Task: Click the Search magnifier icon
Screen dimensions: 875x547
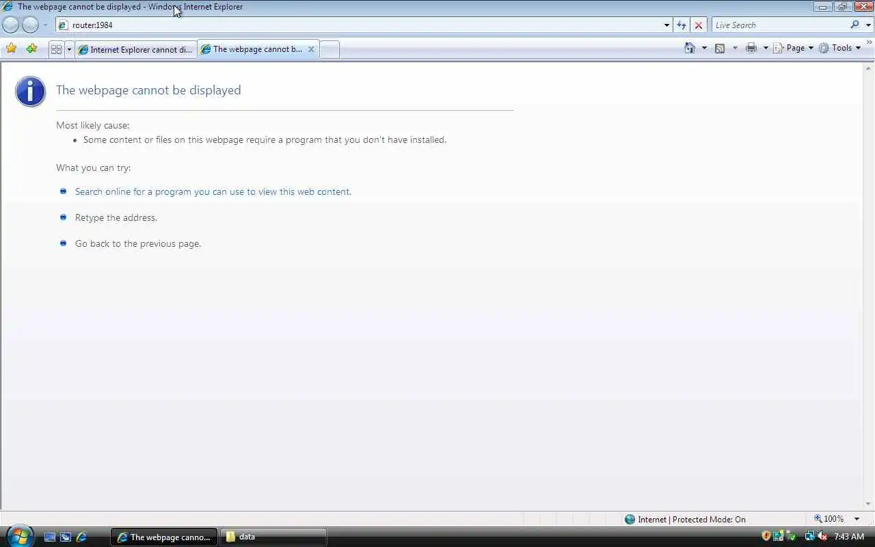Action: point(854,25)
